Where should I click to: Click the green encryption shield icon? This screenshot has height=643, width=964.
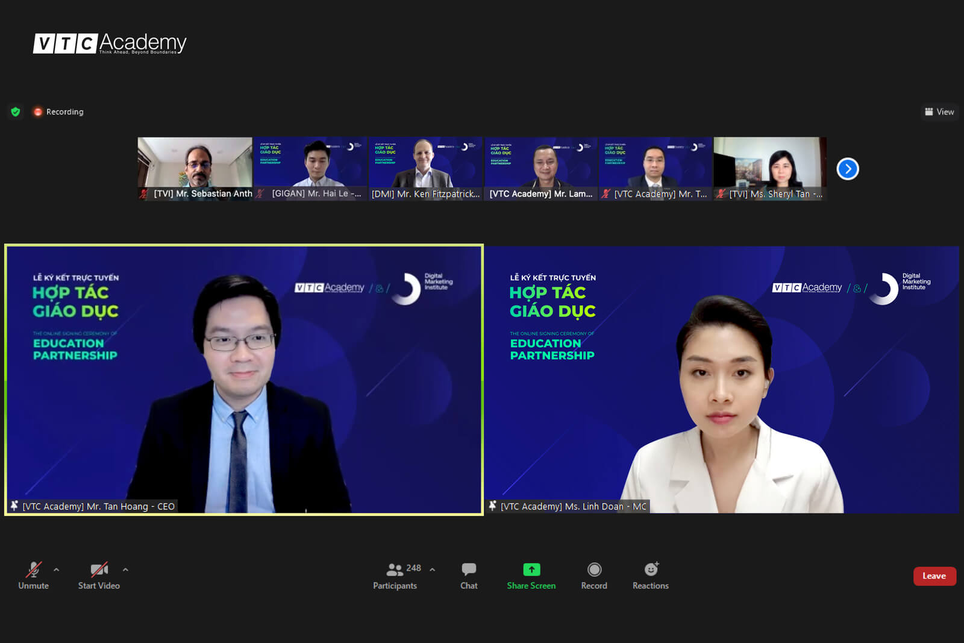coord(16,112)
